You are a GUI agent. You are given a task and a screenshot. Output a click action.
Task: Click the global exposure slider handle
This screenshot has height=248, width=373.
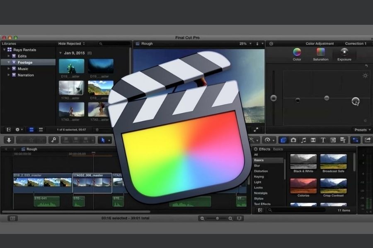tap(273, 98)
